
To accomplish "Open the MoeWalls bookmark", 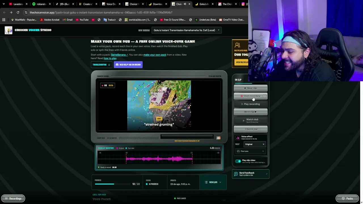I will [24, 20].
